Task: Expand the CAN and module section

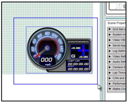Action: (116, 78)
